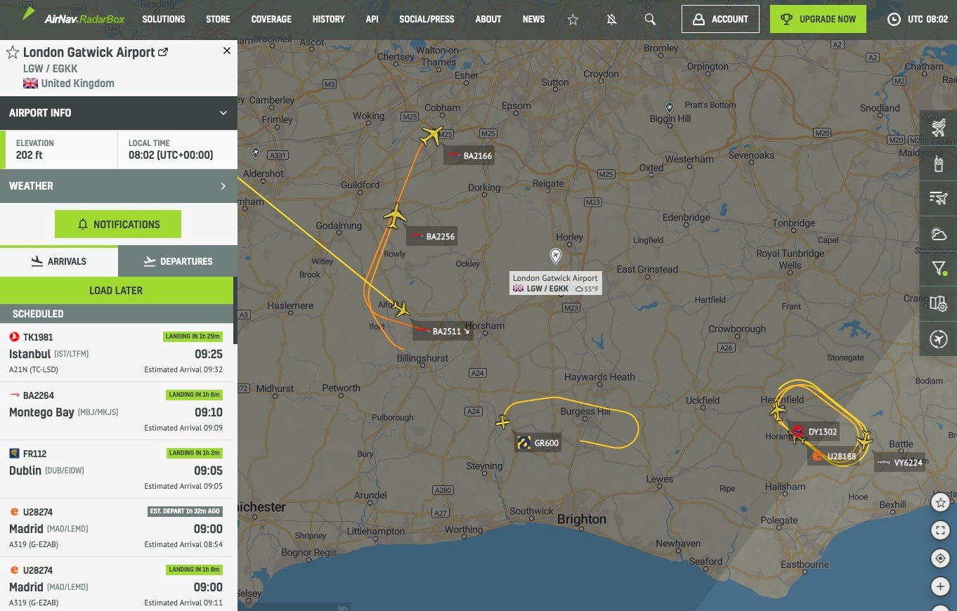Click the BA2511 flight label
Viewport: 957px width, 611px height.
[x=443, y=331]
